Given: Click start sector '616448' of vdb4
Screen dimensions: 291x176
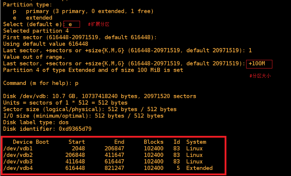Looking at the screenshot, I should pos(75,168).
